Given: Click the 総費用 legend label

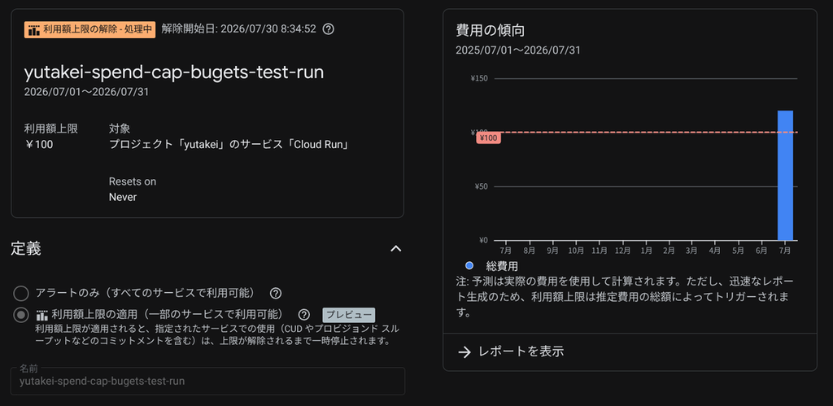Looking at the screenshot, I should [501, 266].
